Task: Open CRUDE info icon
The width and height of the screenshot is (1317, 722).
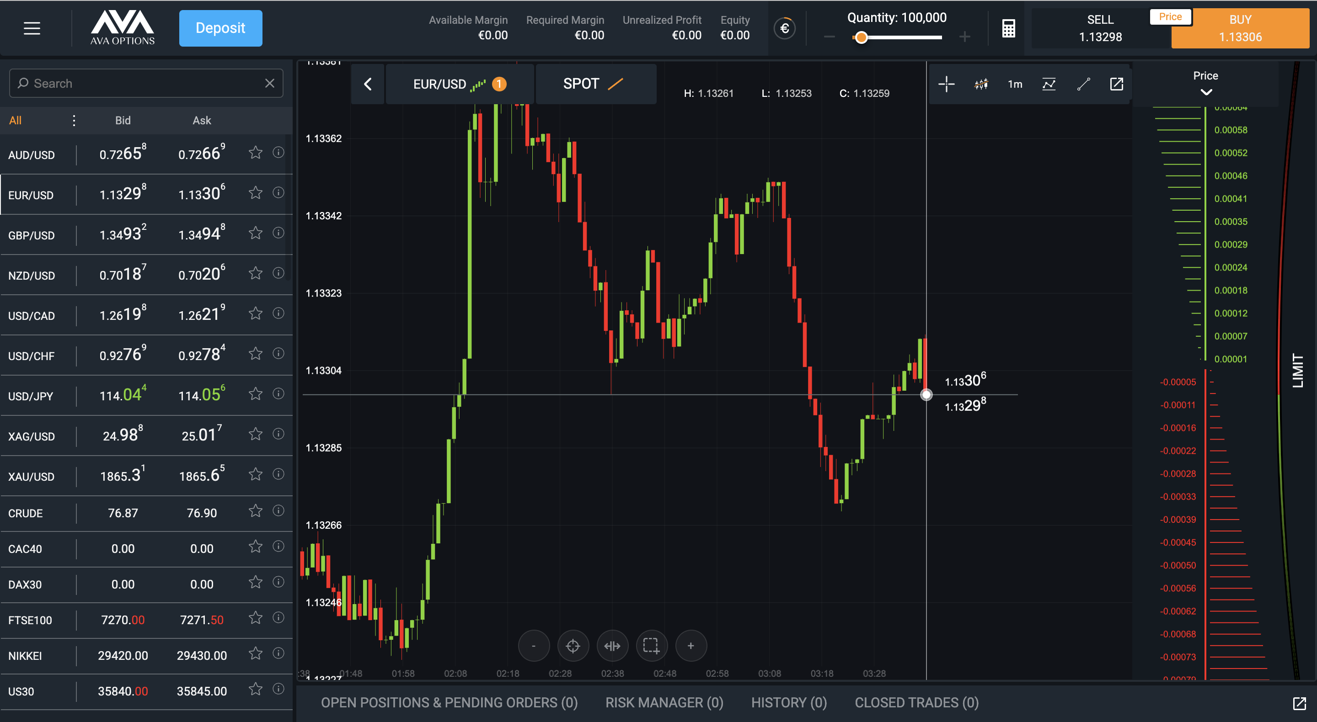Action: (278, 510)
